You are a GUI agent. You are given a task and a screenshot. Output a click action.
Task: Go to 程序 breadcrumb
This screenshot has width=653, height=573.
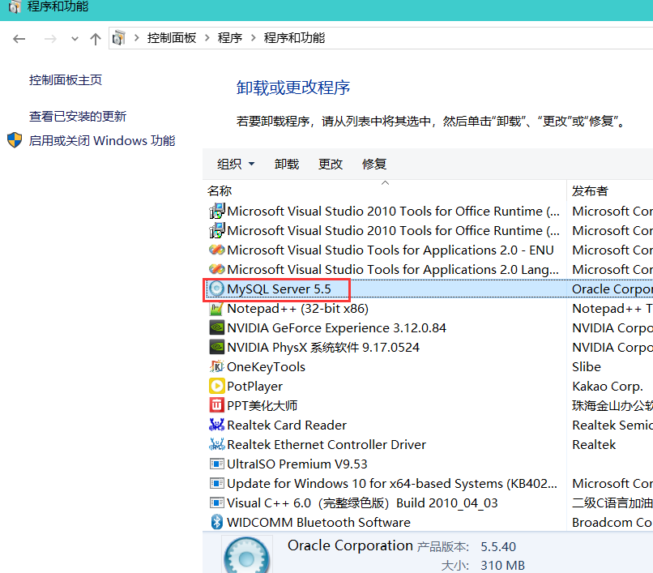[230, 38]
